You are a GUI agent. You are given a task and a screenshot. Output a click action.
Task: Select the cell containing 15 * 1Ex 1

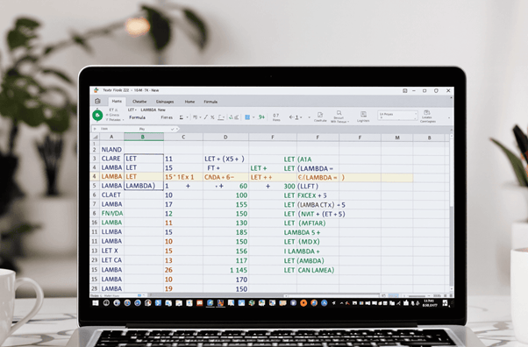(183, 177)
